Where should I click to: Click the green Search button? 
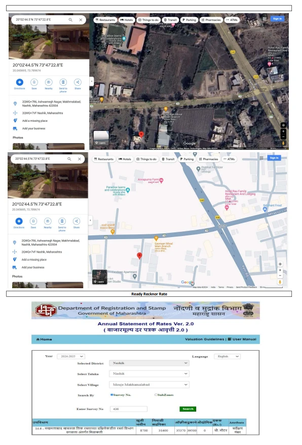[x=188, y=409]
